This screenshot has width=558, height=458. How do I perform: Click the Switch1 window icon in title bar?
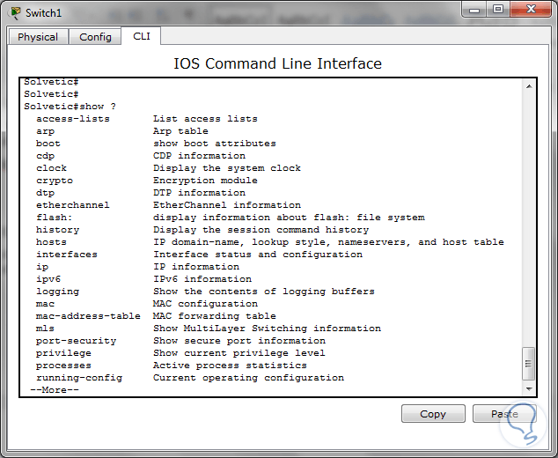(x=15, y=12)
